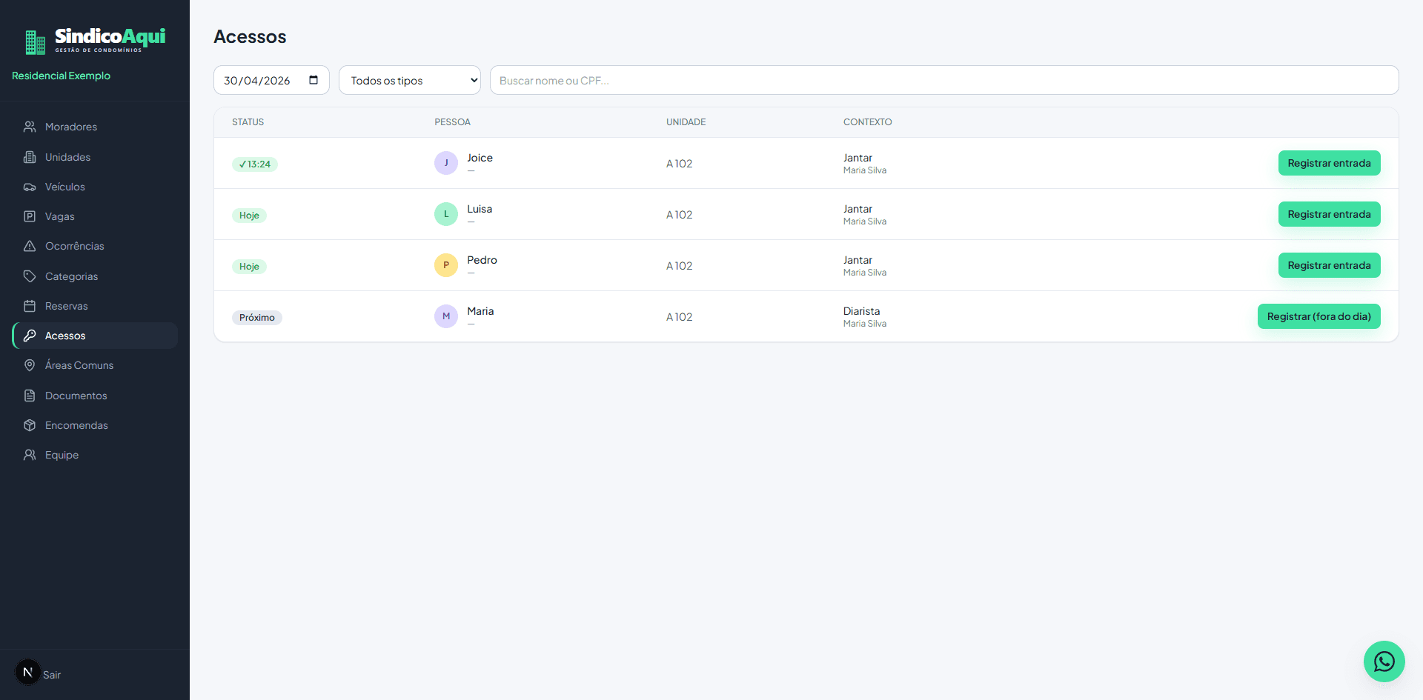Click the name Pedro in the table

point(482,260)
